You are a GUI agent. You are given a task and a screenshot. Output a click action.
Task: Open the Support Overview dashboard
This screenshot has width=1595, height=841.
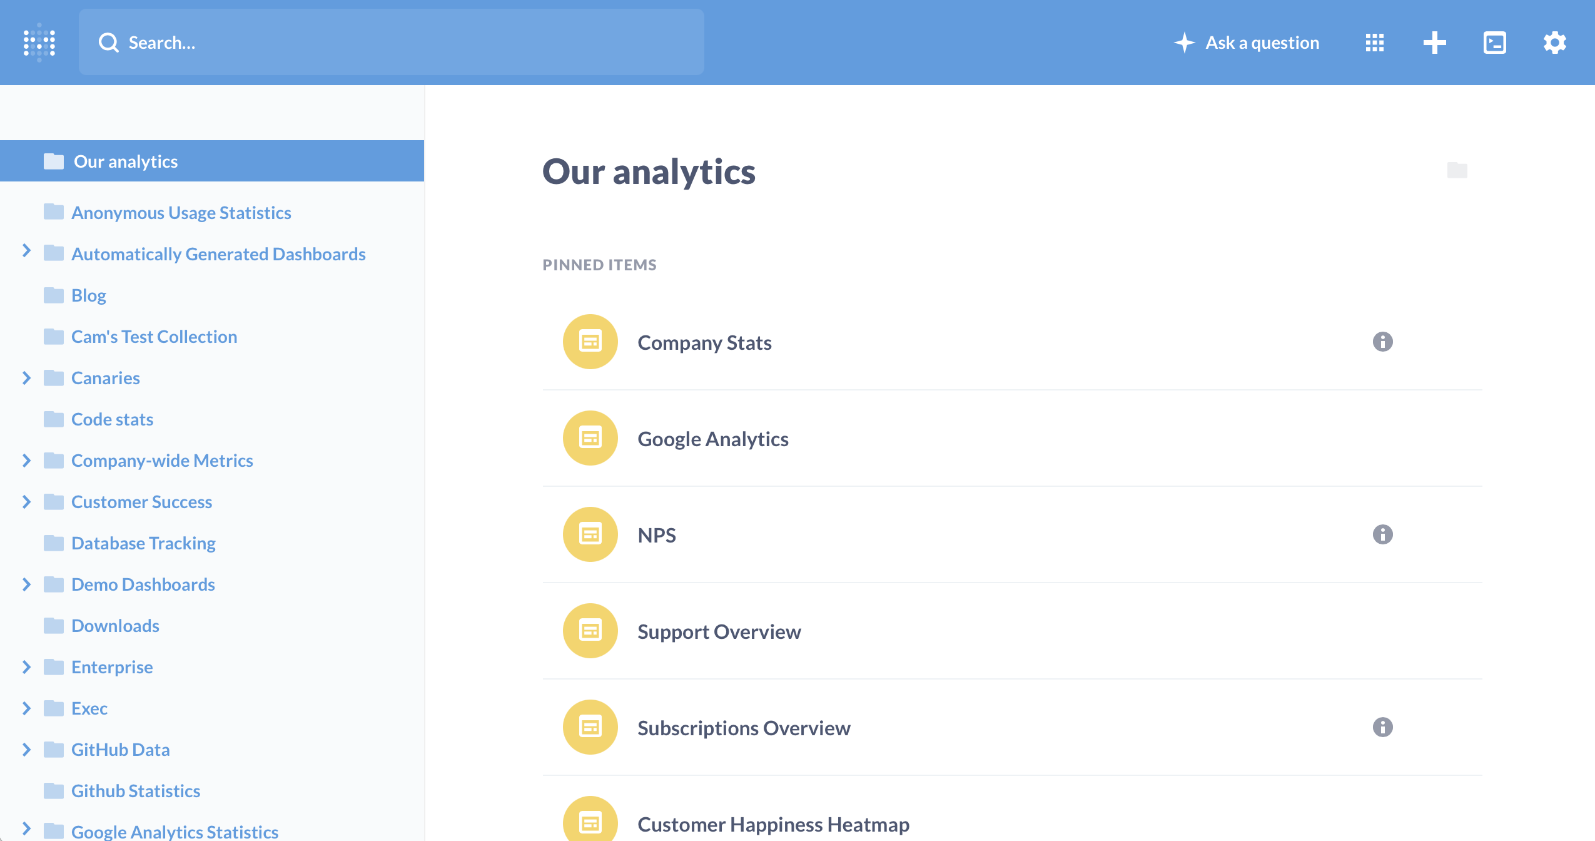point(719,632)
